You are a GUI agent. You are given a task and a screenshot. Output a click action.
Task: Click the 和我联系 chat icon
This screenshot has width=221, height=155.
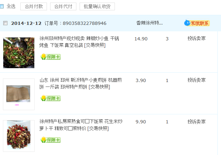coord(197,23)
